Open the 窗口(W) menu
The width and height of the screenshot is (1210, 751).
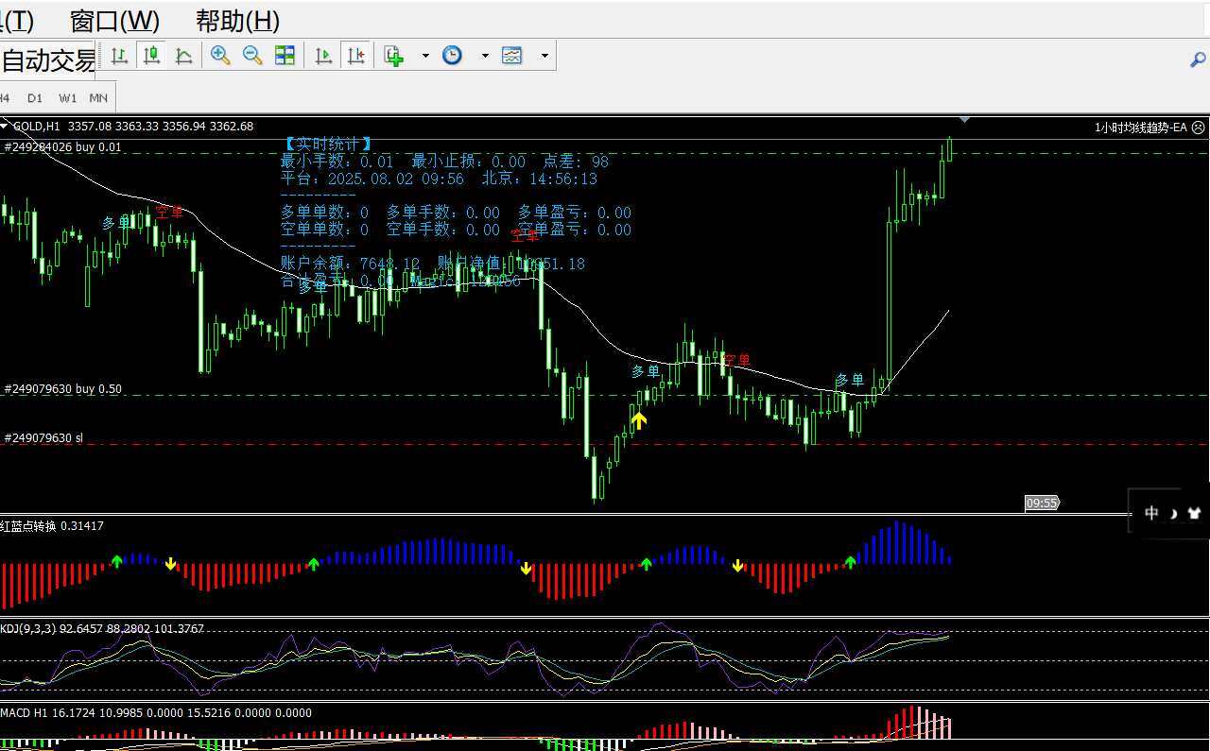(114, 20)
